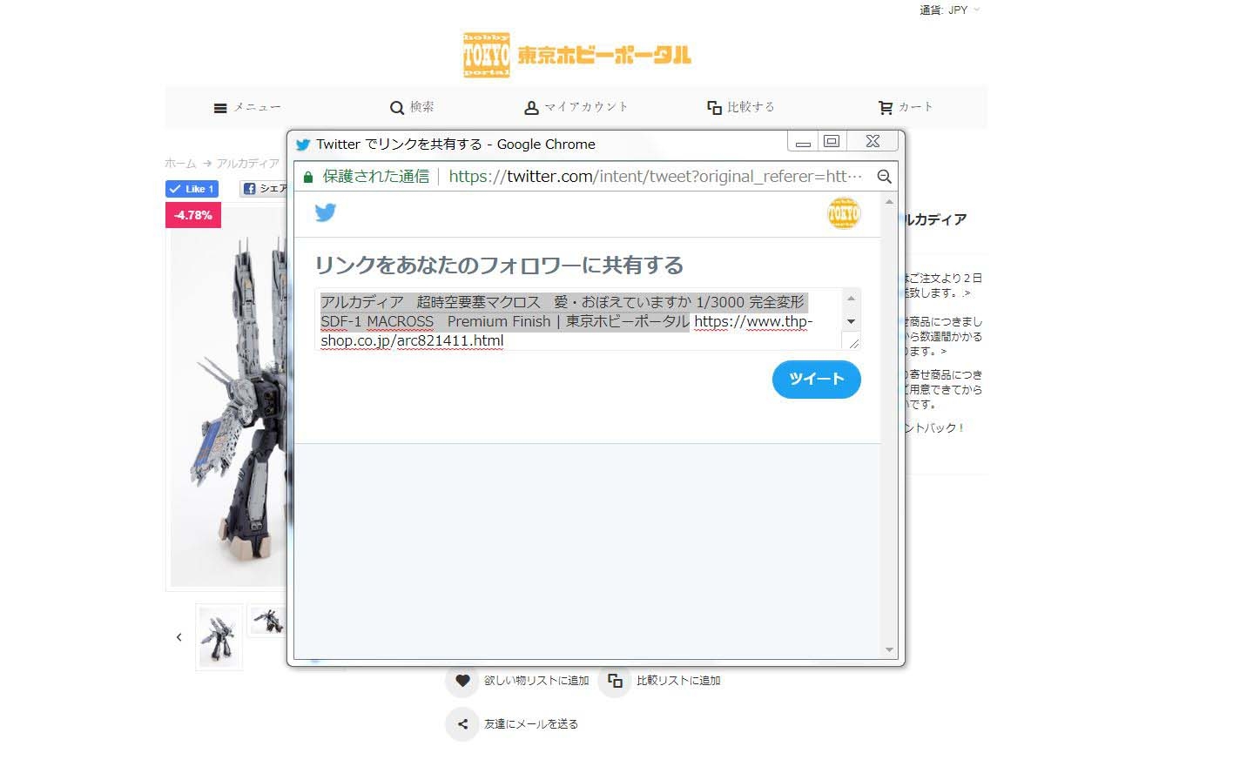This screenshot has height=780, width=1233.
Task: Open the shopping cart icon
Action: tap(886, 108)
